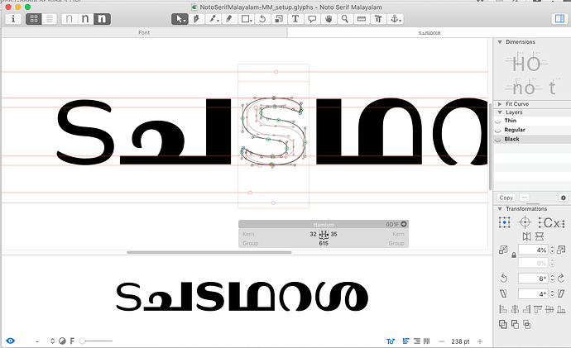Toggle visibility of Black layer

click(498, 140)
